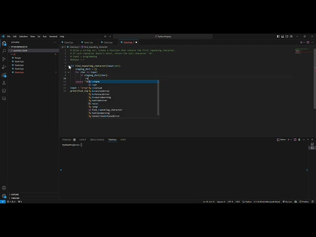
Task: Switch to the PORTS panel tab
Action: pyautogui.click(x=123, y=140)
